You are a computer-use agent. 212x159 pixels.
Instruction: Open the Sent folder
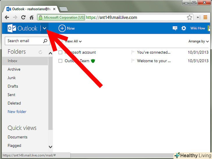[11, 95]
